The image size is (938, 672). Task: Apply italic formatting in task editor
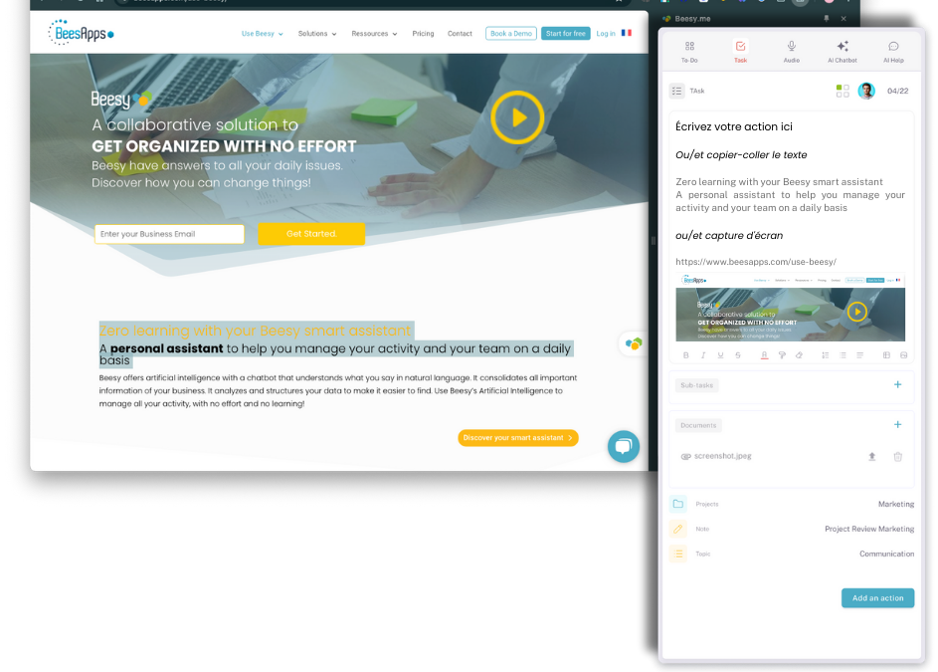pos(703,355)
